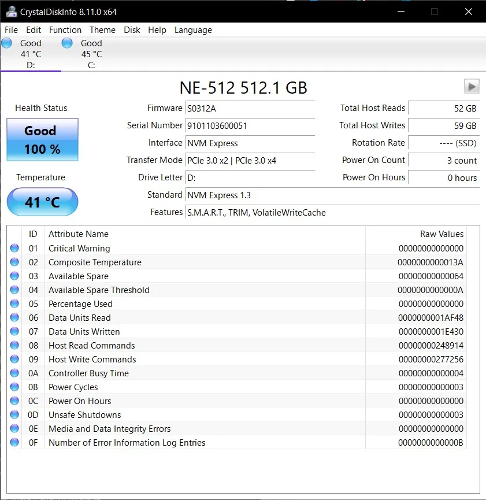
Task: Click the Good 100 % health status button
Action: click(x=42, y=140)
